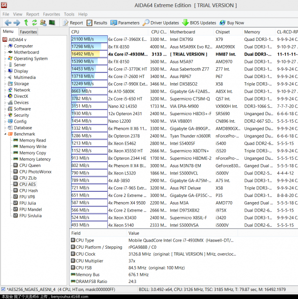
Task: Expand the Operating System tree node
Action: (5, 59)
